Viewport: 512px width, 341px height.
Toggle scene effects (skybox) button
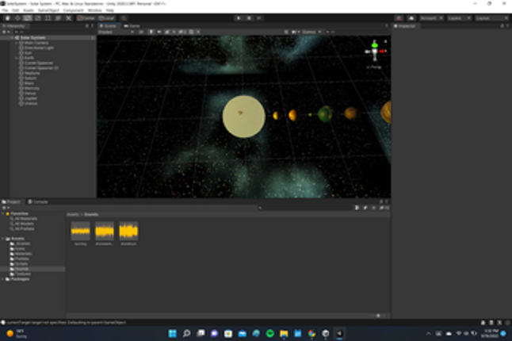point(167,32)
